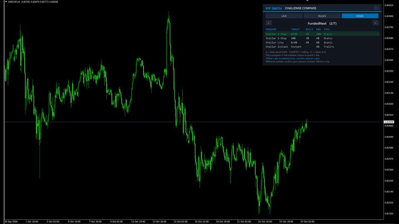Viewport: 399px width, 224px height.
Task: Click the 10% target of Stellar 1-Step
Action: point(293,38)
